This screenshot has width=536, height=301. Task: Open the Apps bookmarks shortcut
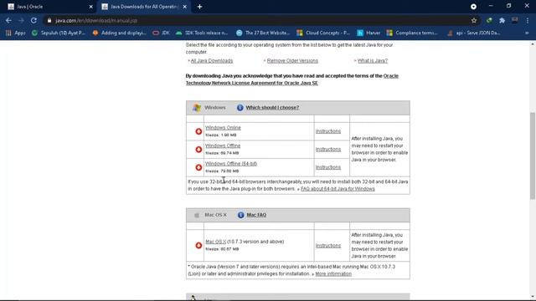coord(16,33)
